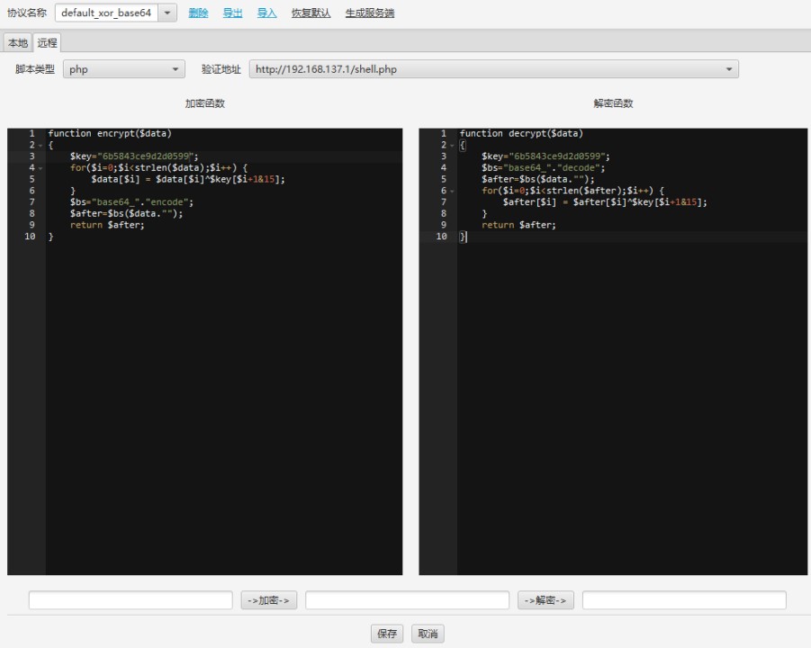Click the 导入 import link
Viewport: 811px width, 648px height.
click(267, 13)
